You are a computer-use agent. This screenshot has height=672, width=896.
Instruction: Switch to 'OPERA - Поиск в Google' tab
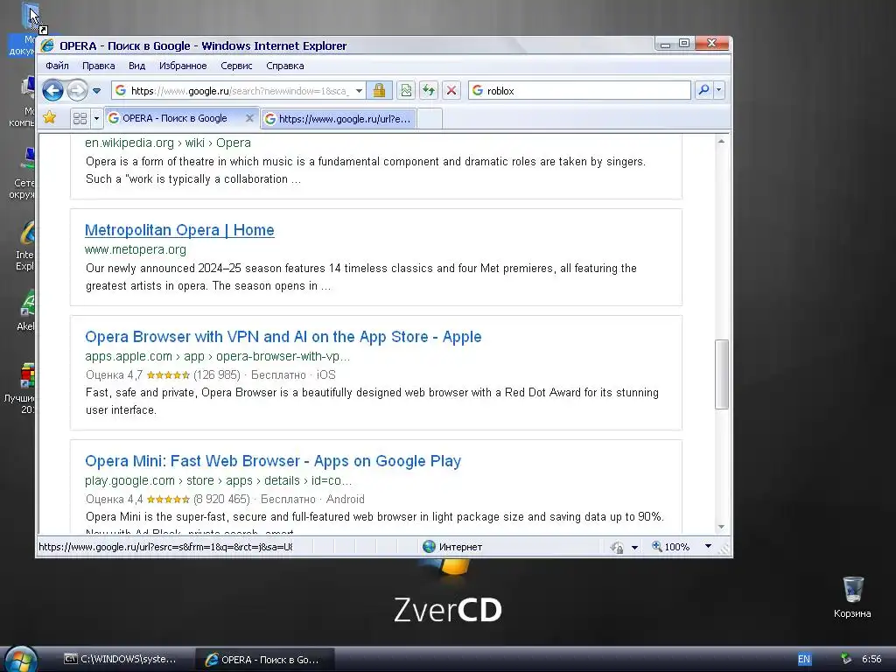pyautogui.click(x=174, y=118)
